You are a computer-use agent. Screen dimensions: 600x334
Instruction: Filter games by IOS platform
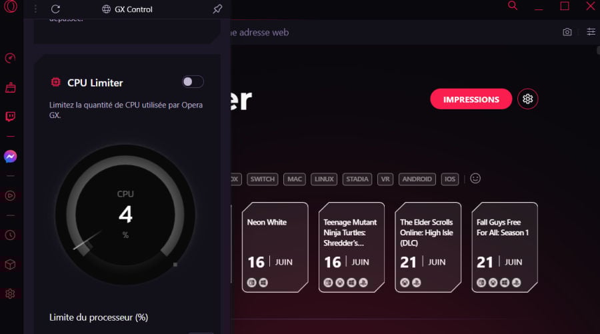[450, 179]
